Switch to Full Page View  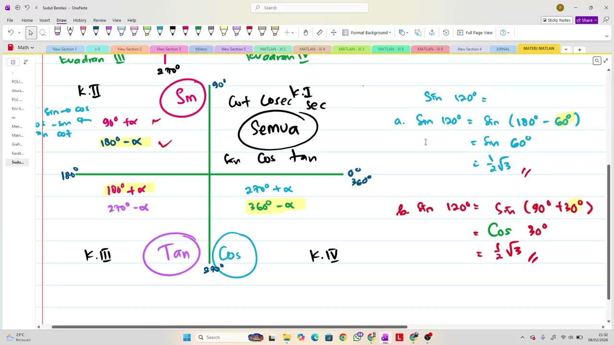click(475, 33)
